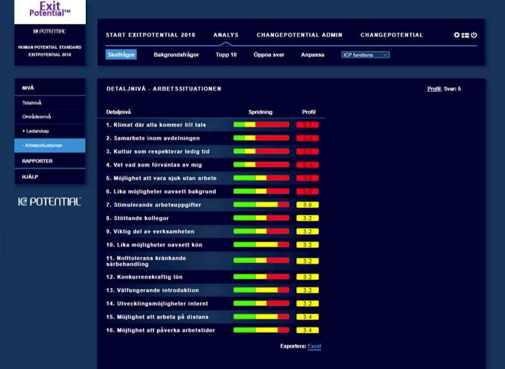Open settings via the gear icon
Viewport: 505px width, 369px height.
tap(457, 35)
